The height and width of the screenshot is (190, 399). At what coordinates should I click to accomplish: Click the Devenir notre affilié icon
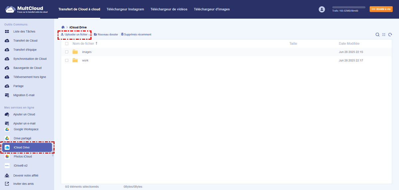7,176
